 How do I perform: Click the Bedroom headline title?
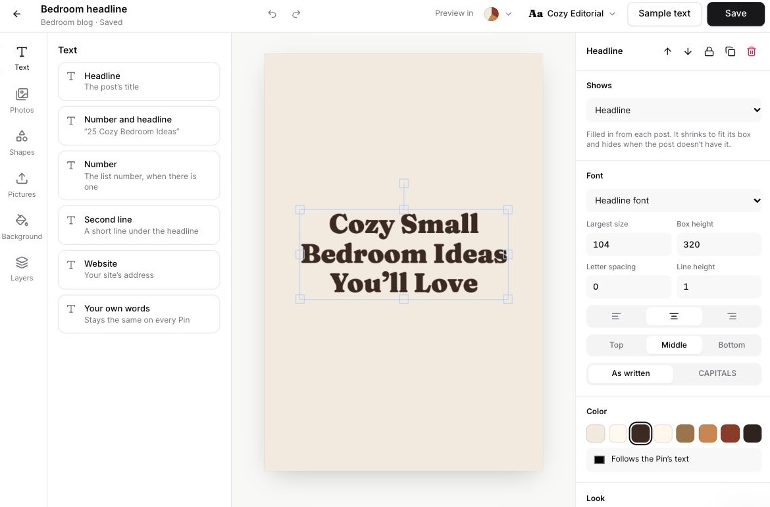click(84, 9)
